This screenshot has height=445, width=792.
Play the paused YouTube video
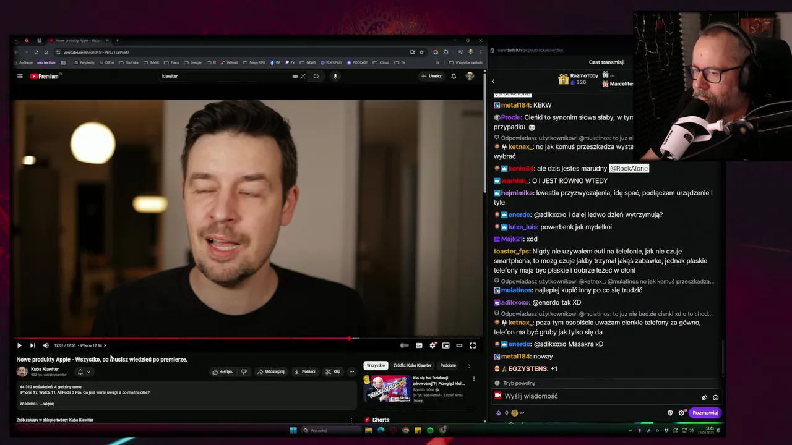point(19,345)
